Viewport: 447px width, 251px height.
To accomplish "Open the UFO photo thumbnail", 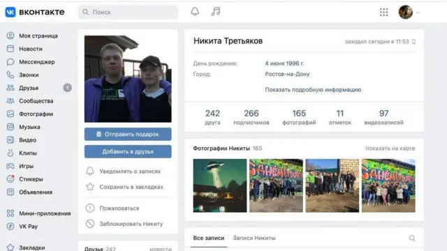I will 220,185.
